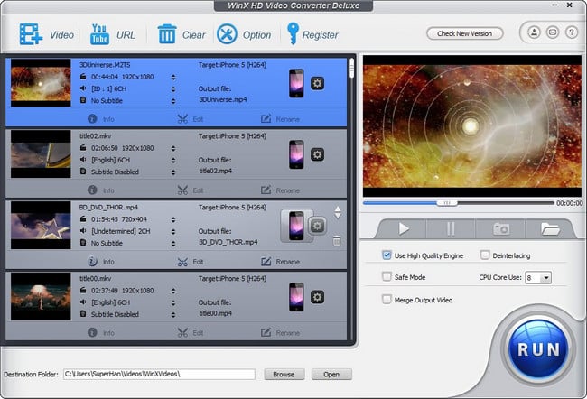Expand audio track [ID : 1] 6CH selector
The image size is (587, 399).
tap(173, 88)
